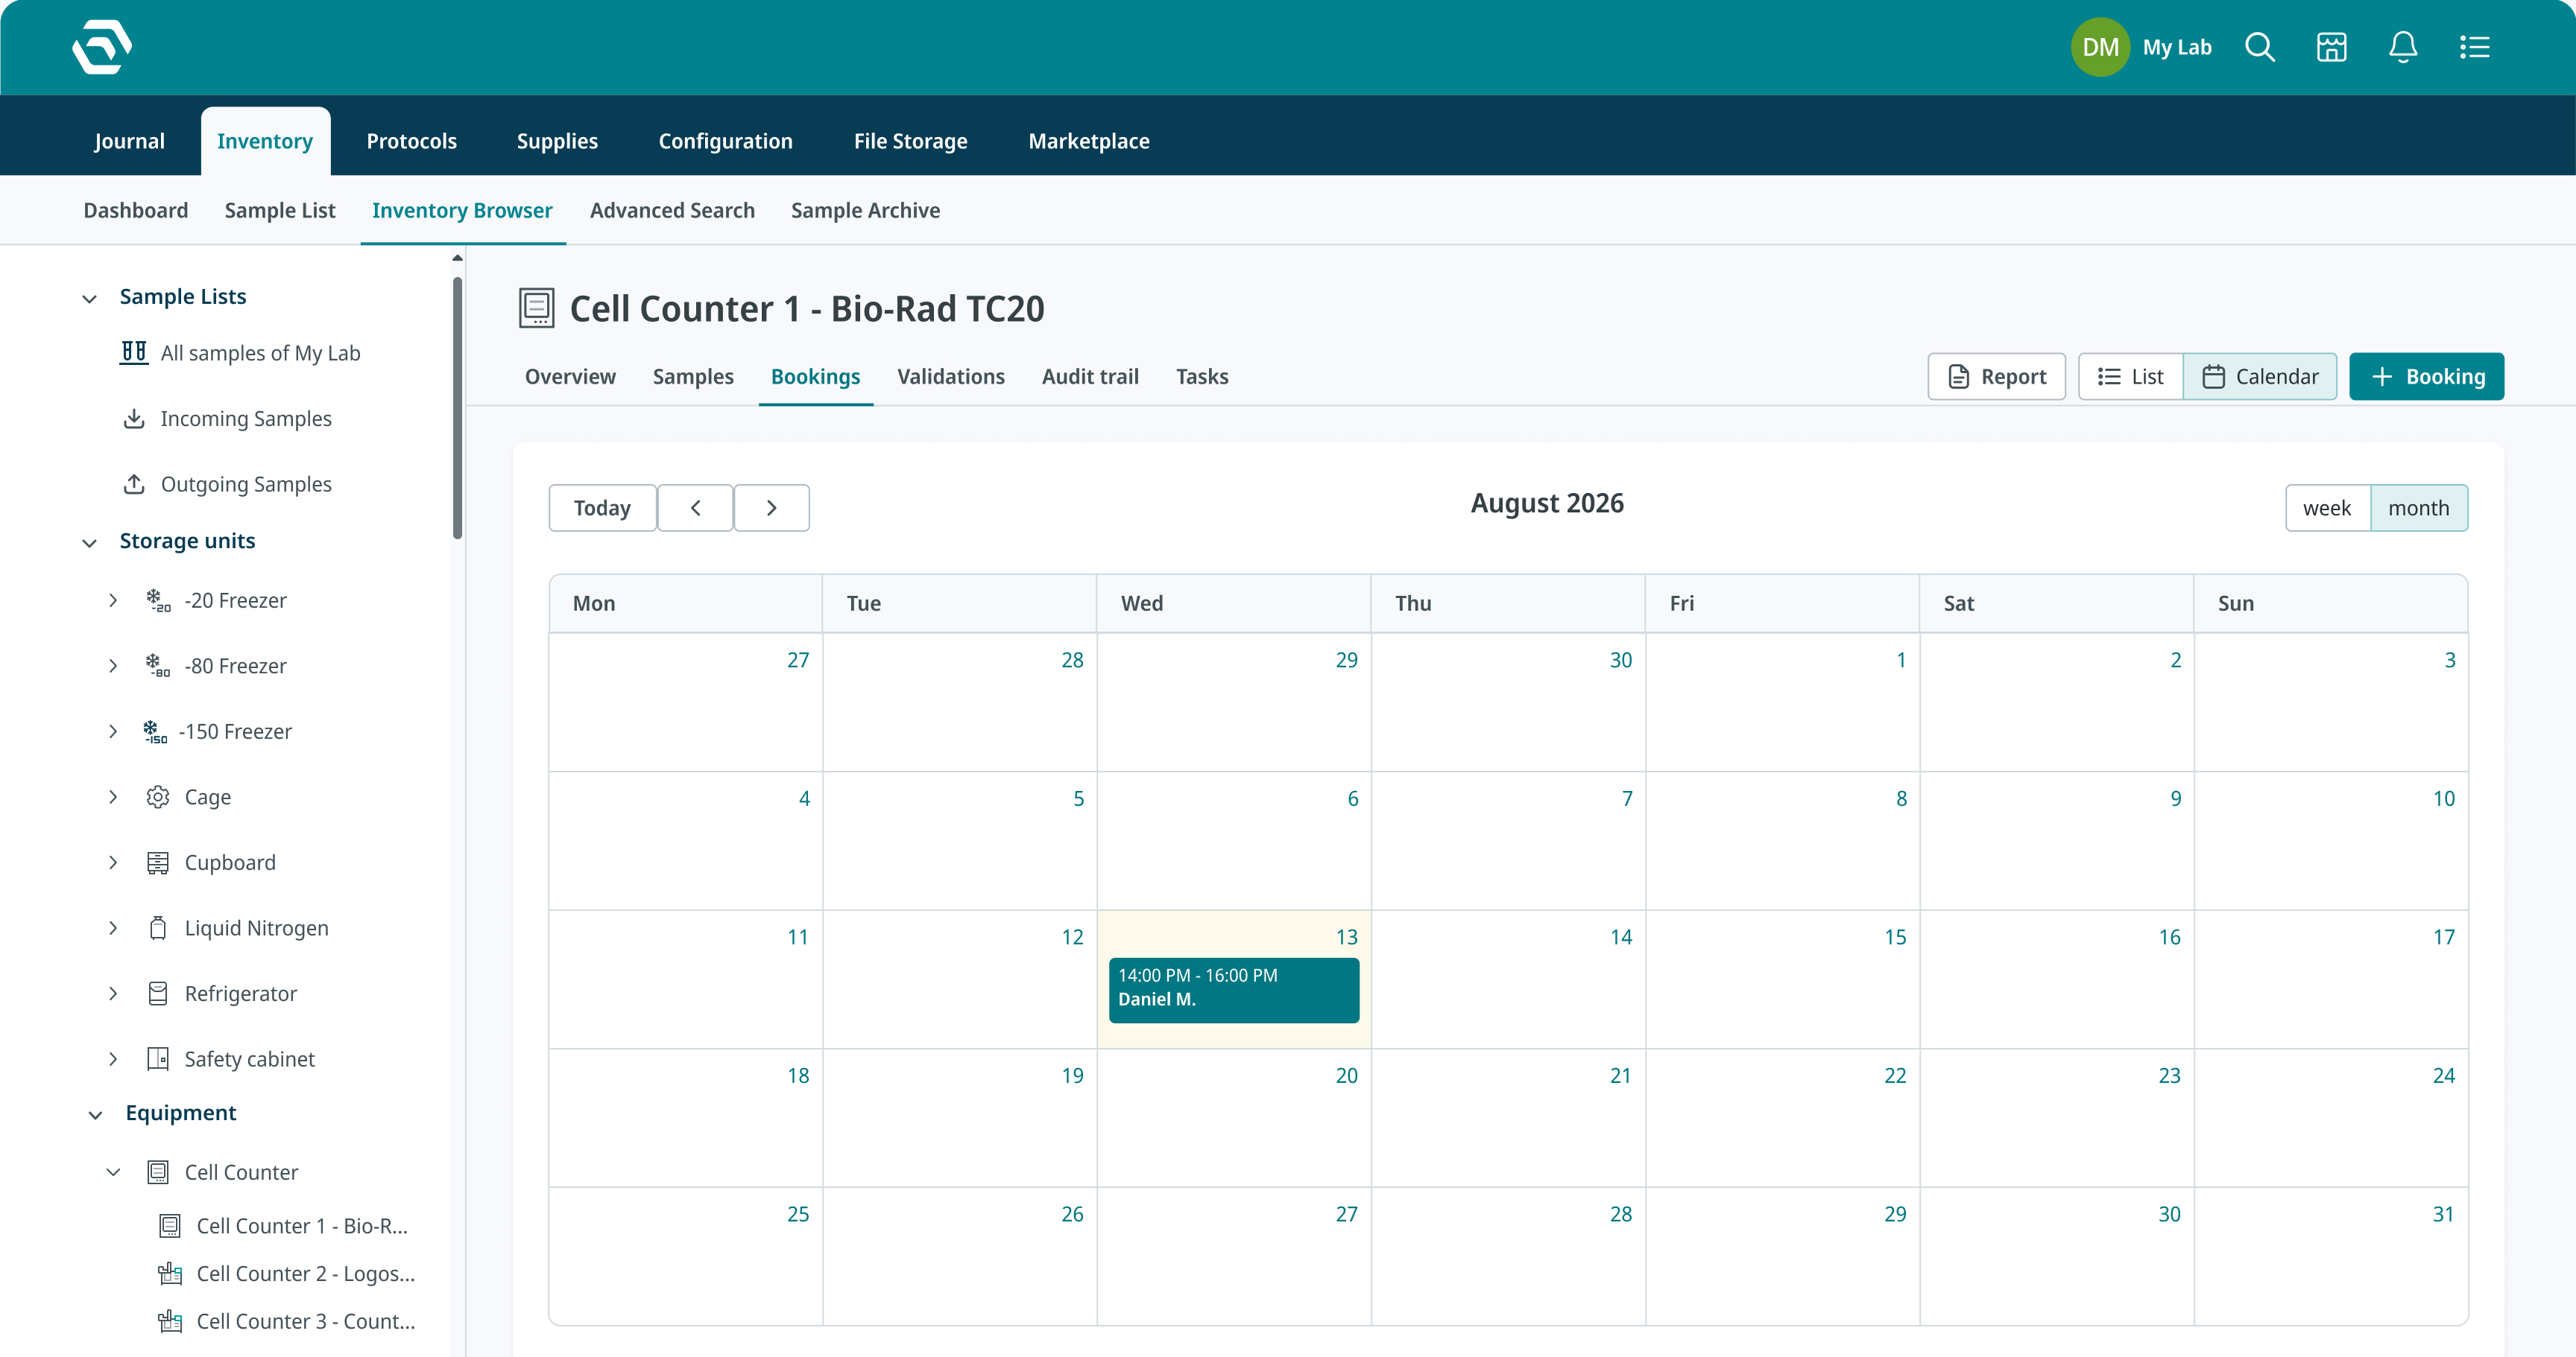Image resolution: width=2576 pixels, height=1357 pixels.
Task: Expand the Liquid Nitrogen node
Action: (113, 928)
